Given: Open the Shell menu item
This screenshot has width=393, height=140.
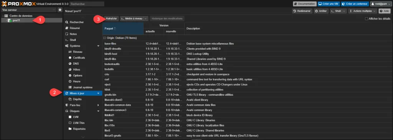Looking at the screenshot, I should [x=73, y=40].
